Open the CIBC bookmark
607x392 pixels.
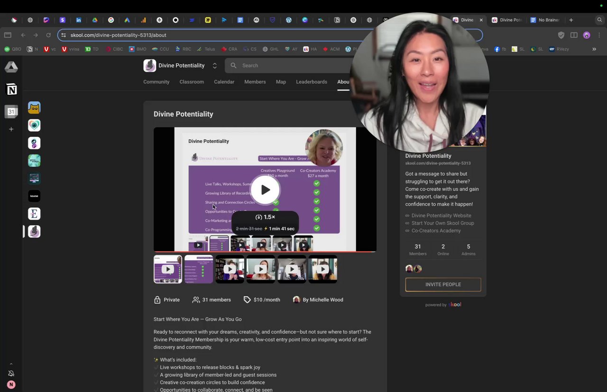tap(114, 49)
